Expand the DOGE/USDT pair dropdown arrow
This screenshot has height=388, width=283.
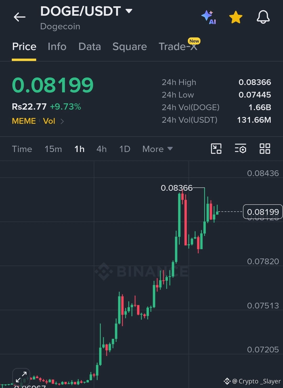coord(129,11)
